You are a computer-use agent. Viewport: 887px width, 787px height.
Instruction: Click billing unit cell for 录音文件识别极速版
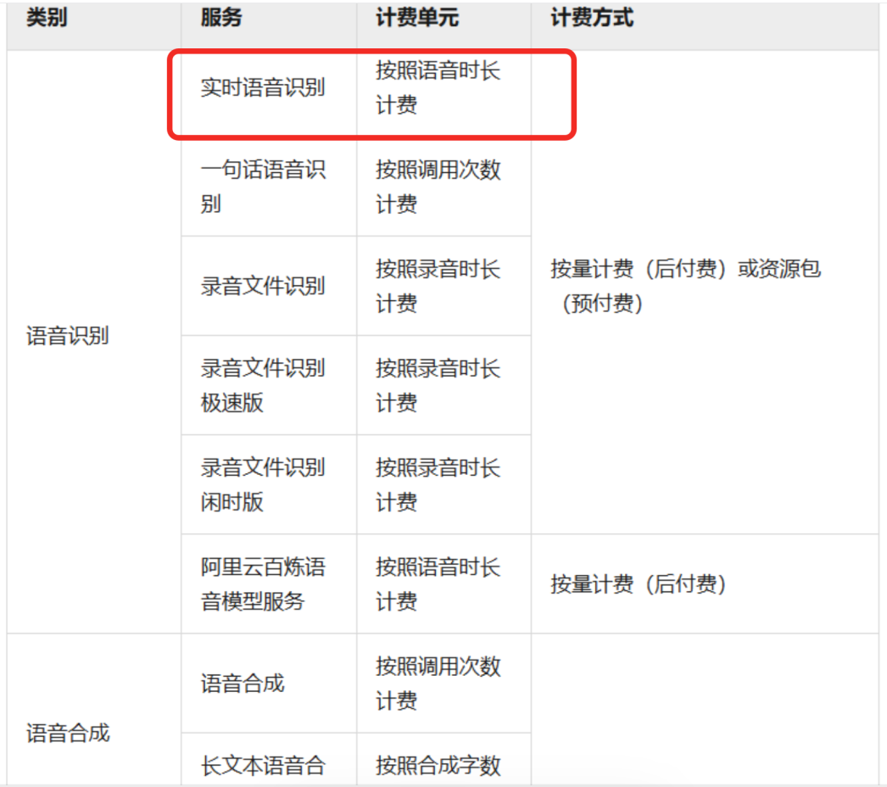click(438, 385)
